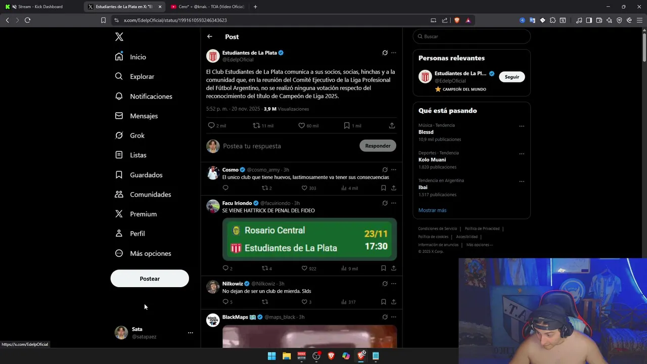The width and height of the screenshot is (647, 364).
Task: Open more options on the main post
Action: [x=394, y=53]
